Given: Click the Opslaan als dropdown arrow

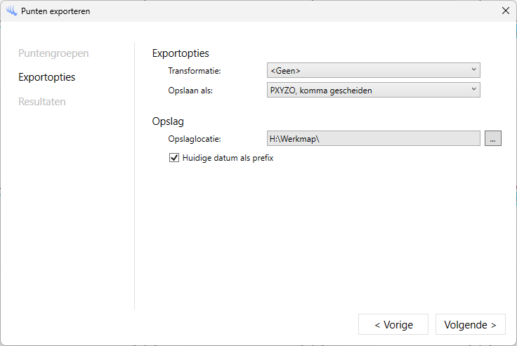Looking at the screenshot, I should click(x=473, y=90).
